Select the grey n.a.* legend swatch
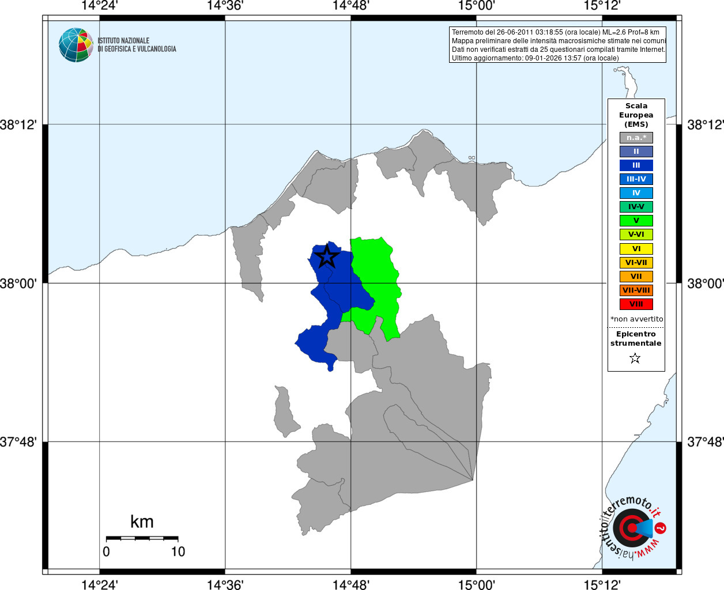Viewport: 724px width, 590px height. click(x=636, y=138)
